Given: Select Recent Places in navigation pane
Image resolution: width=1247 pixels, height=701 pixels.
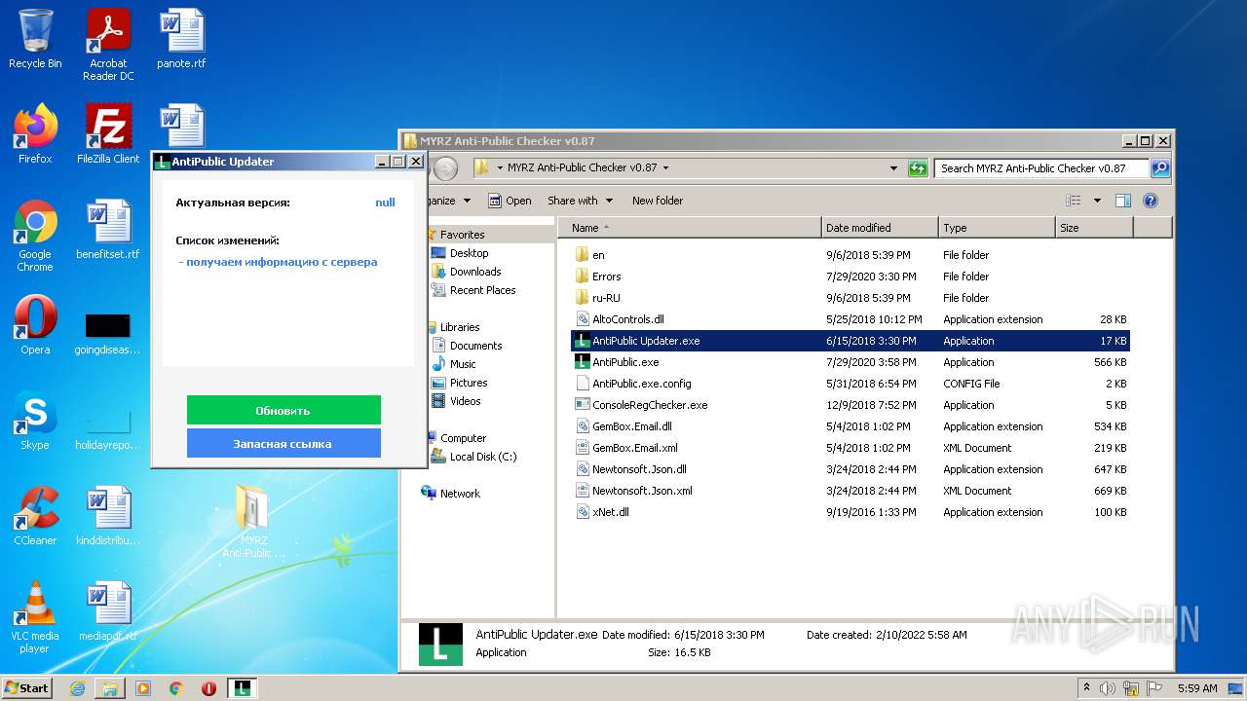Looking at the screenshot, I should point(482,290).
